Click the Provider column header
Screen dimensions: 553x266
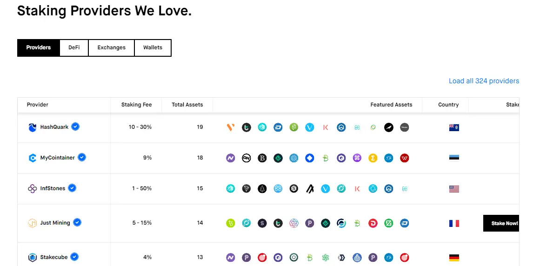tap(37, 105)
